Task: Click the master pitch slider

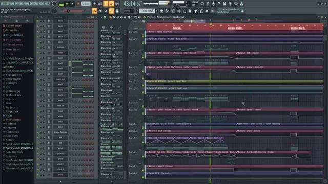Action: pyautogui.click(x=73, y=11)
